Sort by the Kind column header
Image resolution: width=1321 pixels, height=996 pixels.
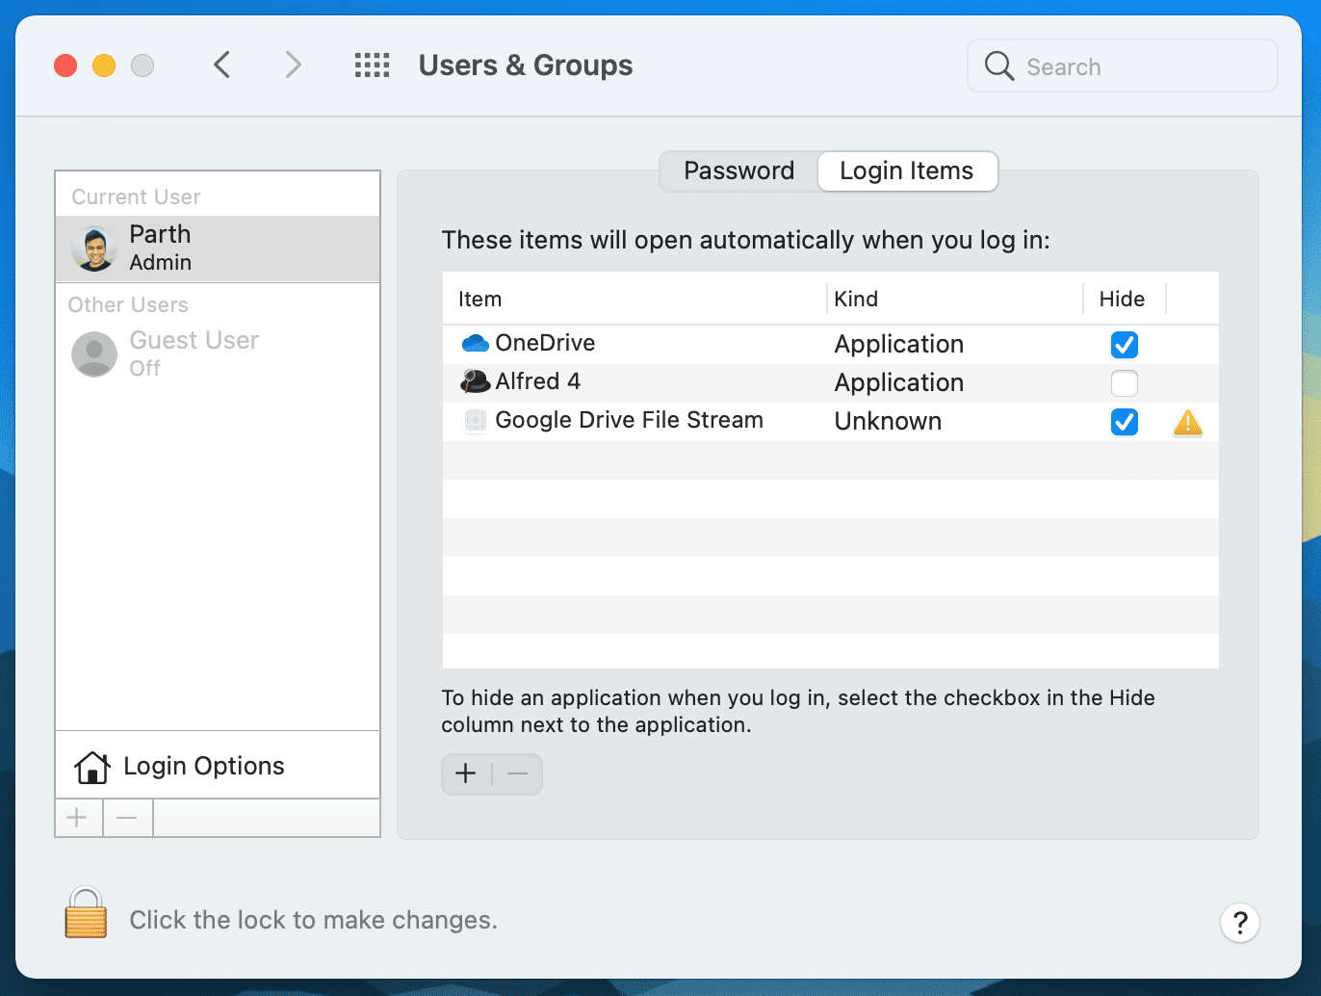955,299
